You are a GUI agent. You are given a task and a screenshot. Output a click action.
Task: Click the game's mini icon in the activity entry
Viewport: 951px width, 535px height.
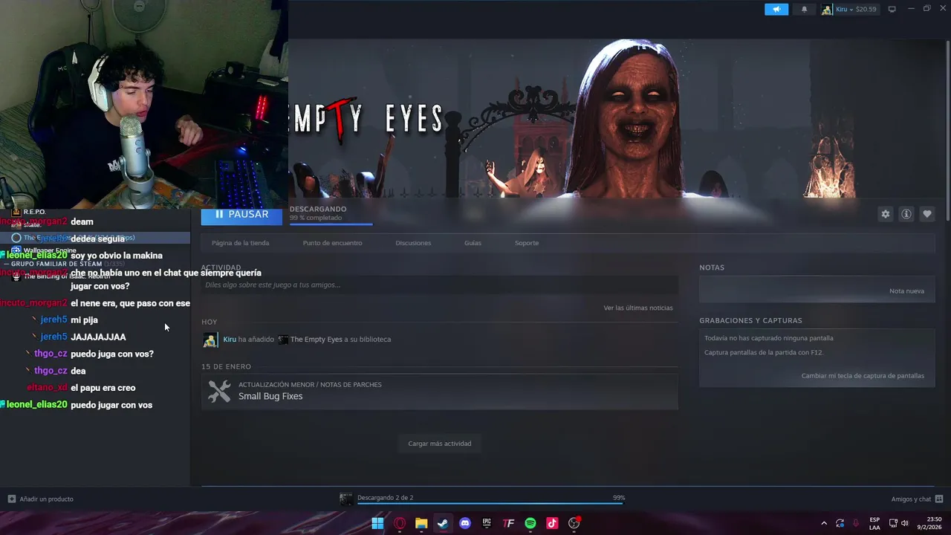[283, 340]
